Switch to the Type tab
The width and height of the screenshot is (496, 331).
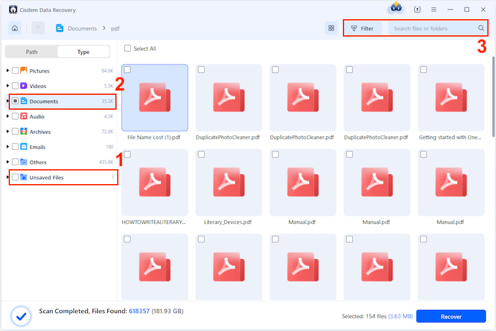click(x=84, y=52)
